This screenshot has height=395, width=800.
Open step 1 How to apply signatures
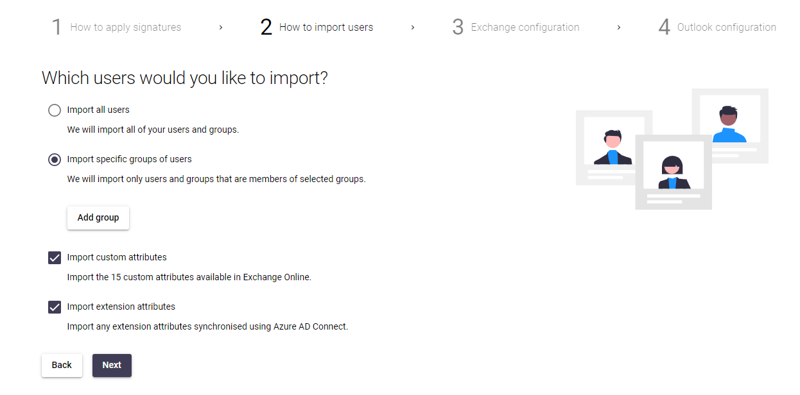[x=116, y=28]
